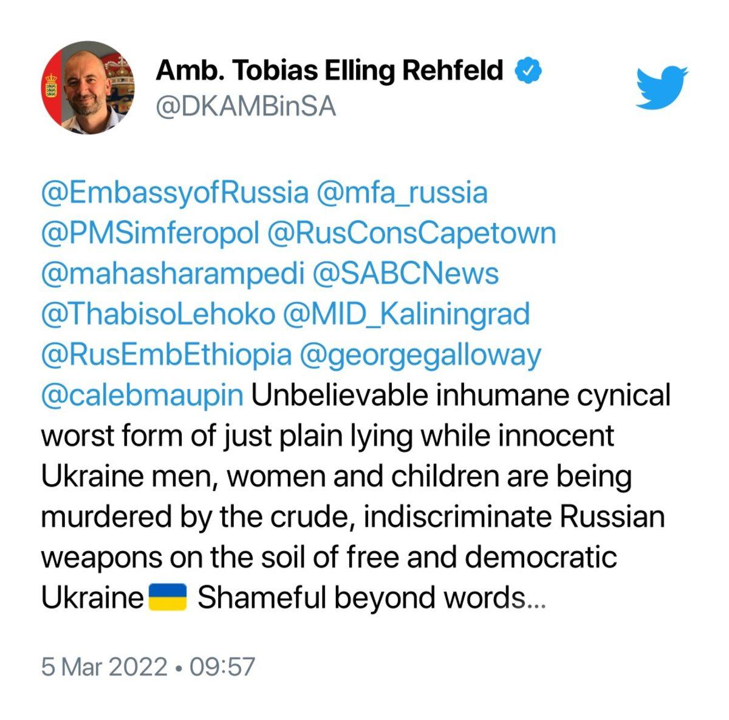Click the @ThabisoLehoko mention
This screenshot has height=720, width=729.
(158, 314)
